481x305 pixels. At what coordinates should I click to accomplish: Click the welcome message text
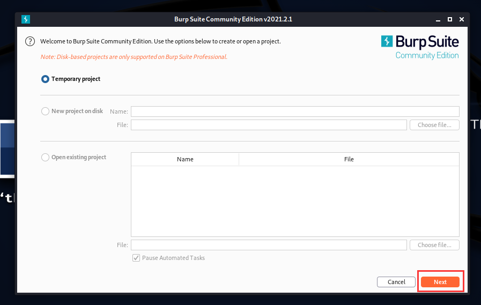[160, 41]
